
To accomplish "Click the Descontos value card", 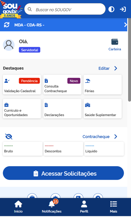I will (63, 149).
